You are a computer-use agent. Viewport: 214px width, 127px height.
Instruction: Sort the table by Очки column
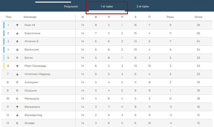pos(198,17)
